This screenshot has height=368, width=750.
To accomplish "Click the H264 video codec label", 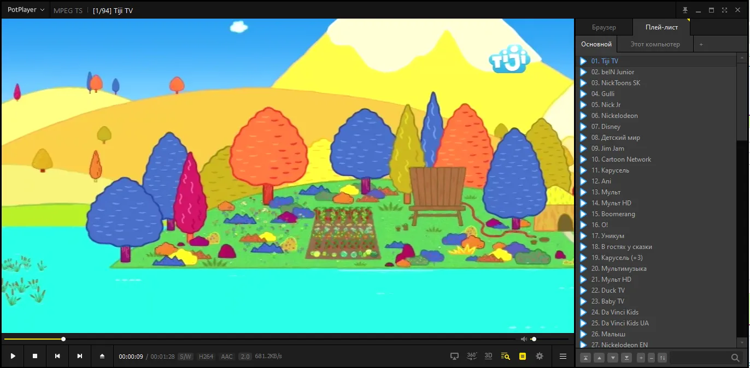I will tap(206, 357).
